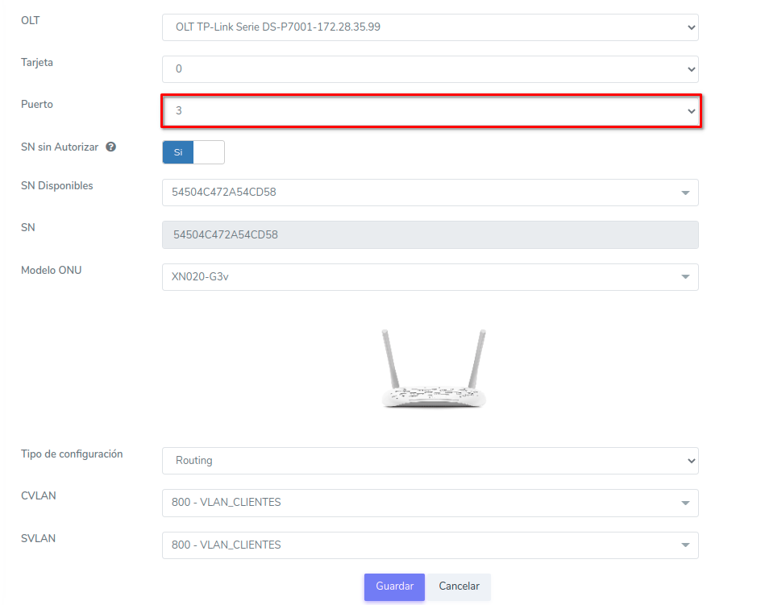
Task: Click the read-only SN serial field
Action: click(430, 235)
